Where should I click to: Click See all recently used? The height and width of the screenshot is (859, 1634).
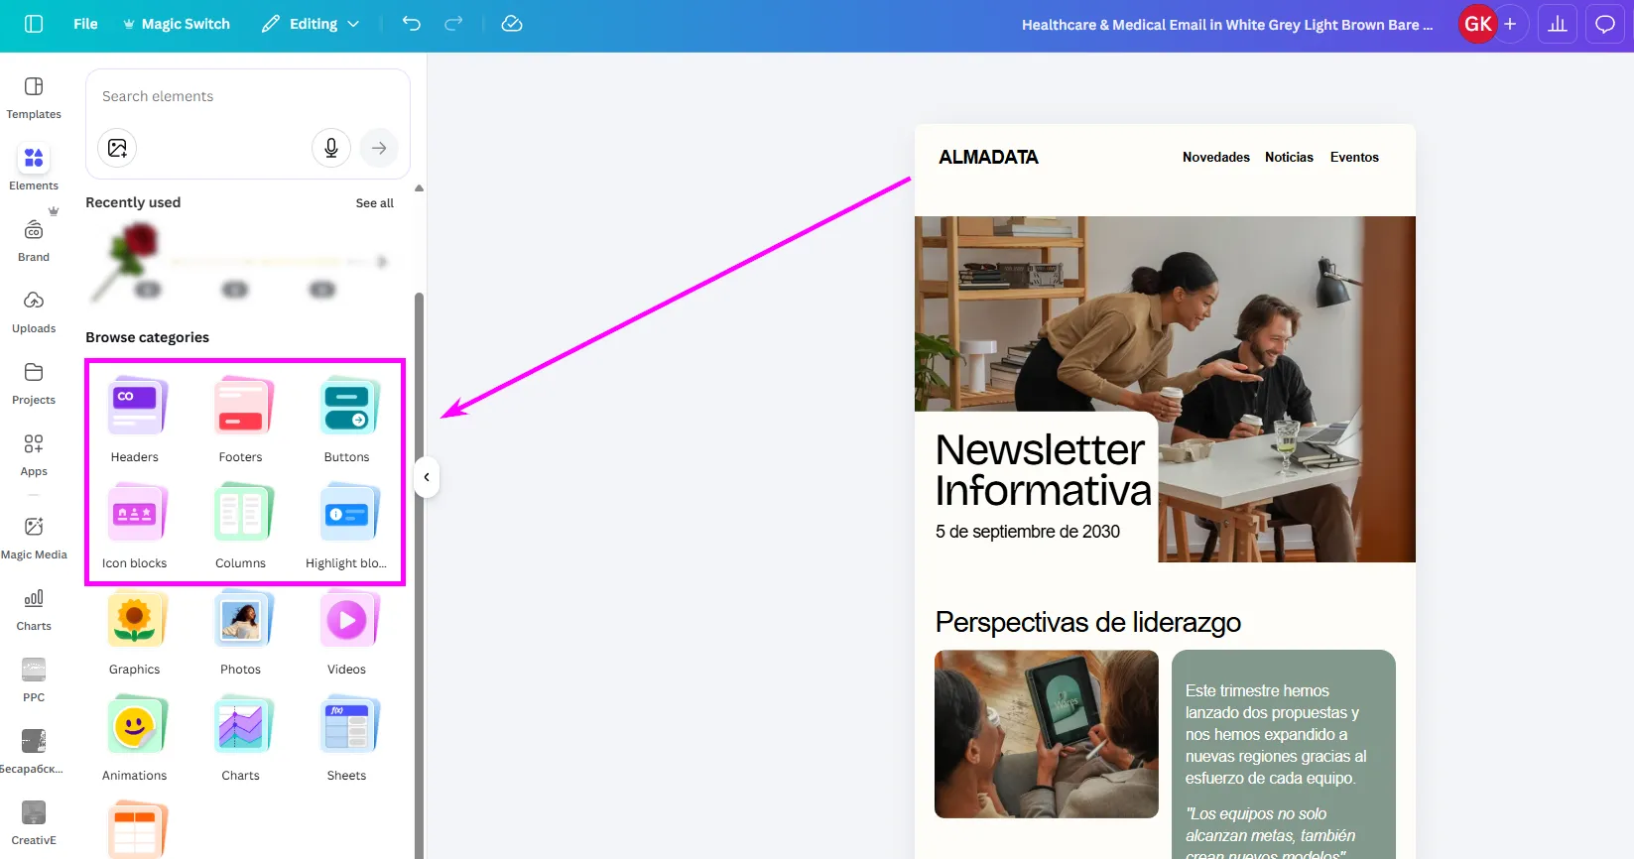[x=375, y=203]
